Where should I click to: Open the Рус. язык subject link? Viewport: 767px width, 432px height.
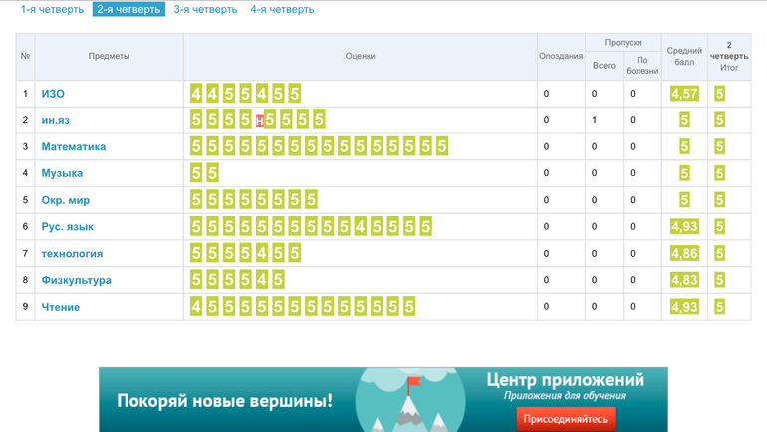(67, 227)
